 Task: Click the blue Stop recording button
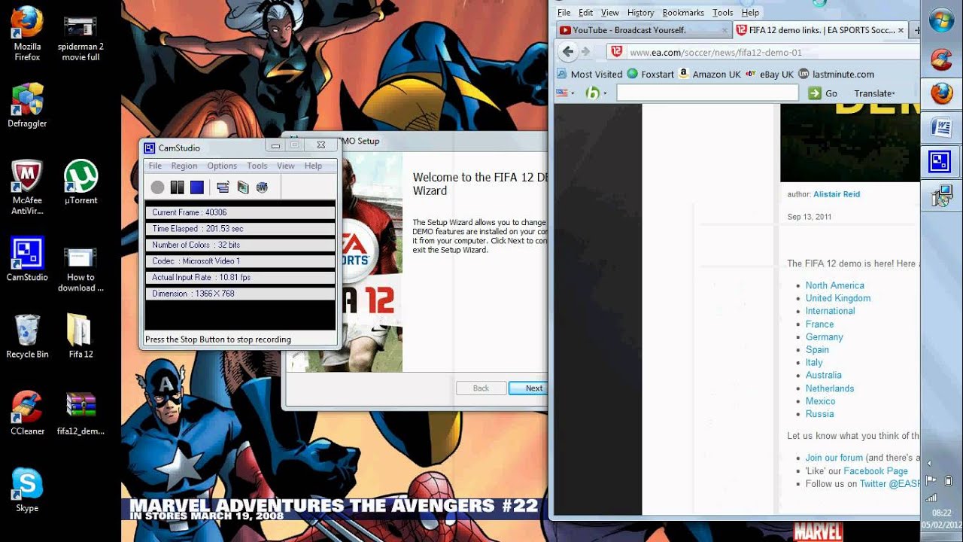click(197, 187)
